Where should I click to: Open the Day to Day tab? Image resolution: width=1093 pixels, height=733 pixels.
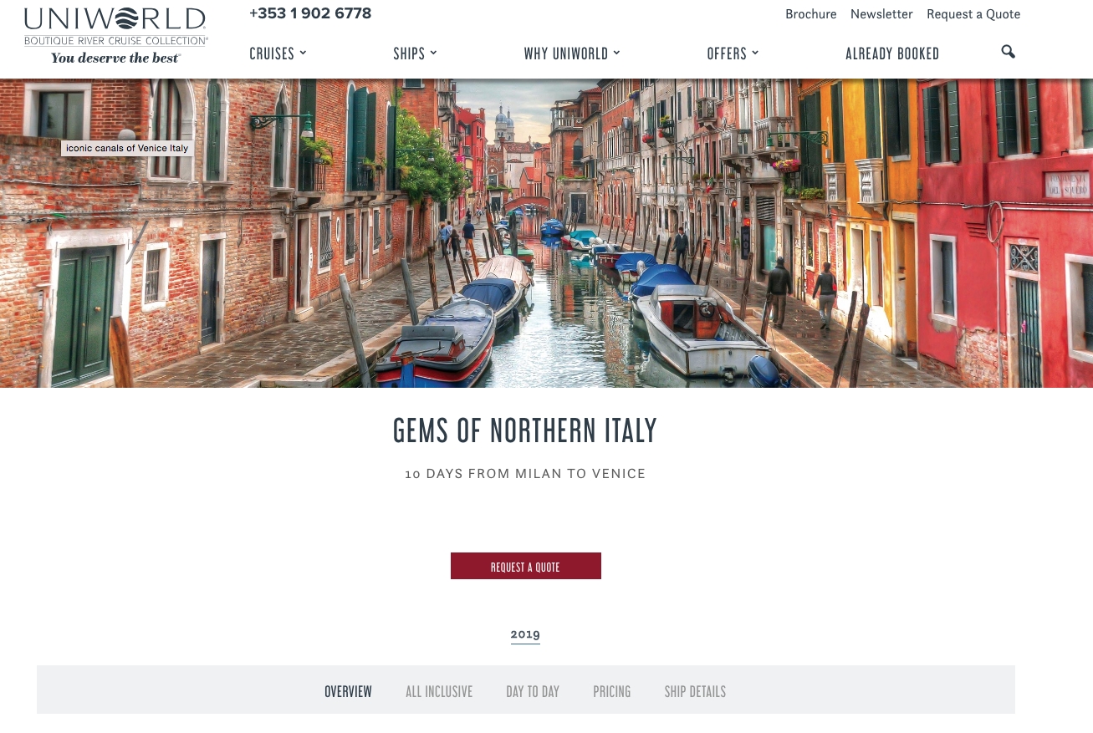(x=533, y=691)
